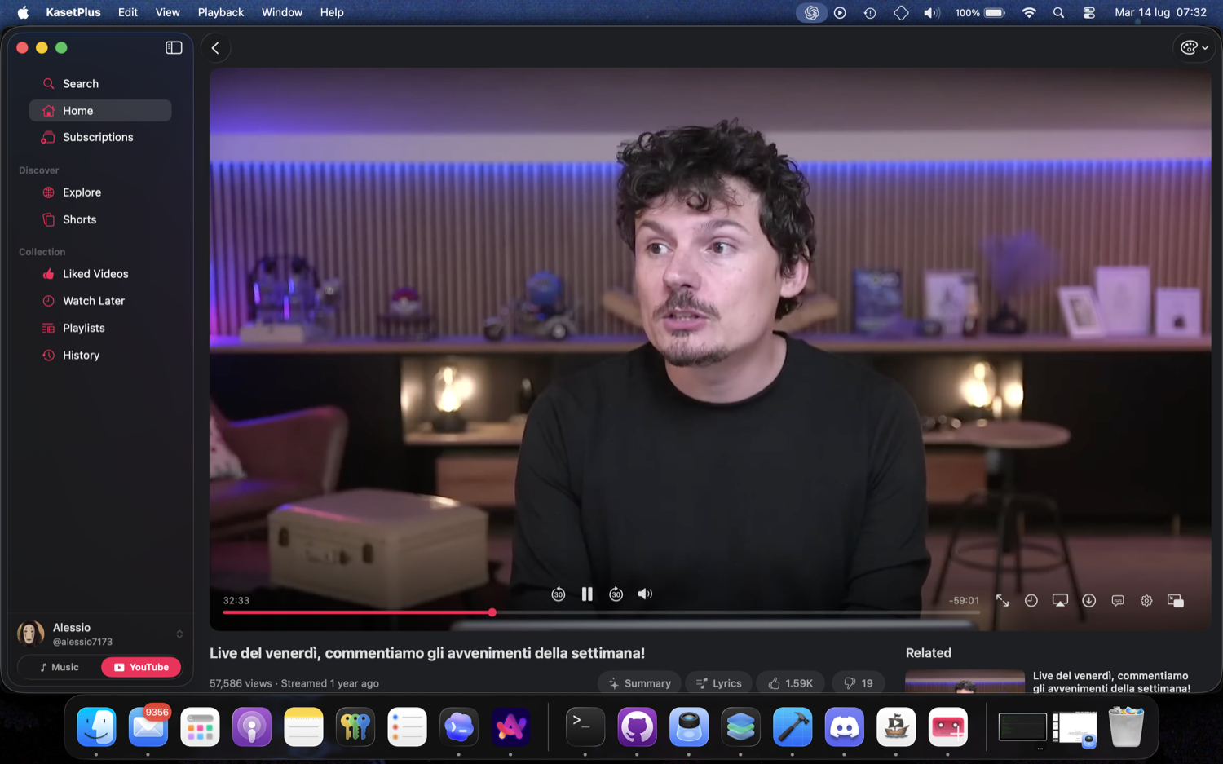Open the system volume menu

tap(931, 12)
